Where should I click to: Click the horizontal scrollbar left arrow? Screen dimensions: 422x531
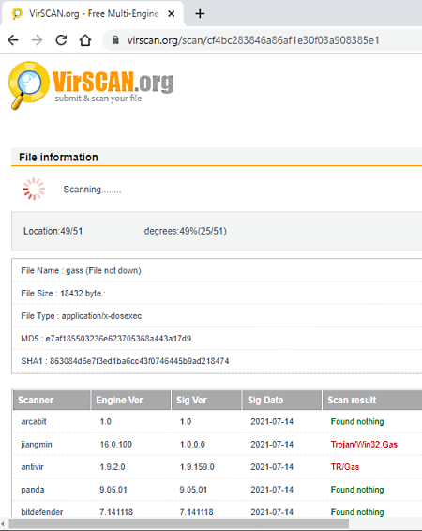[3, 523]
